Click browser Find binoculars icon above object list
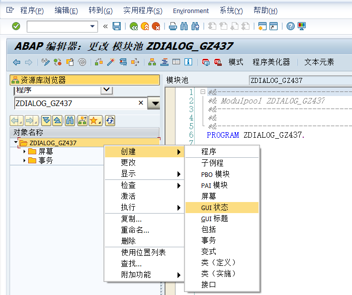Viewport: 352px width, 295px height. (70, 121)
